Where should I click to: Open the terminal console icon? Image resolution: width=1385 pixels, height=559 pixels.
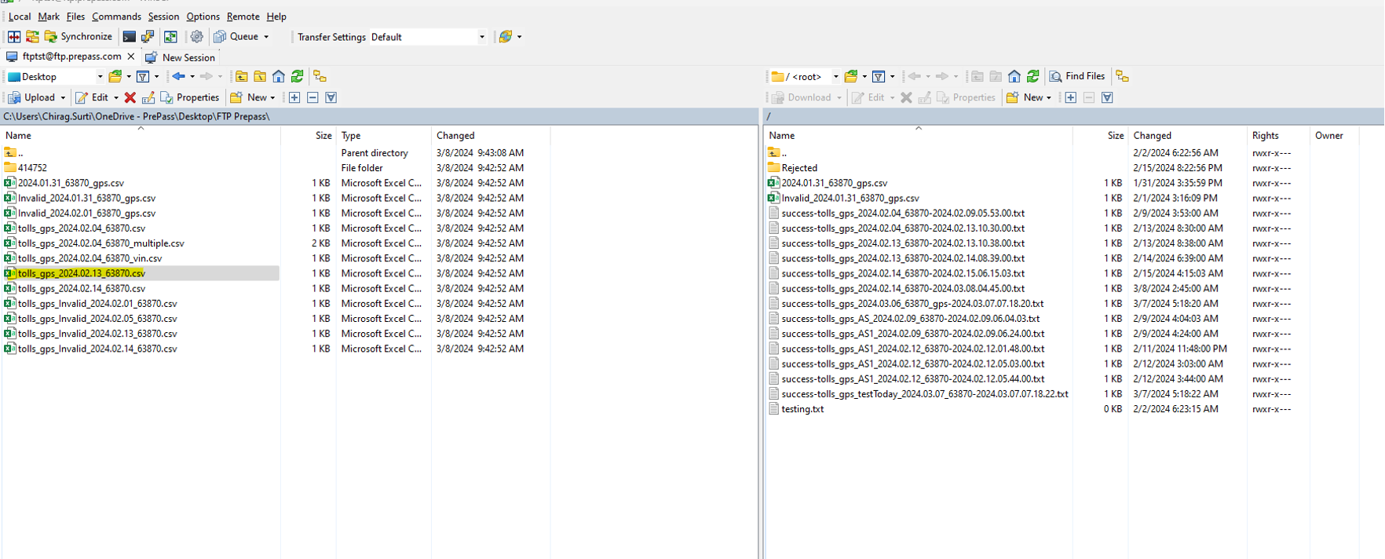coord(130,37)
